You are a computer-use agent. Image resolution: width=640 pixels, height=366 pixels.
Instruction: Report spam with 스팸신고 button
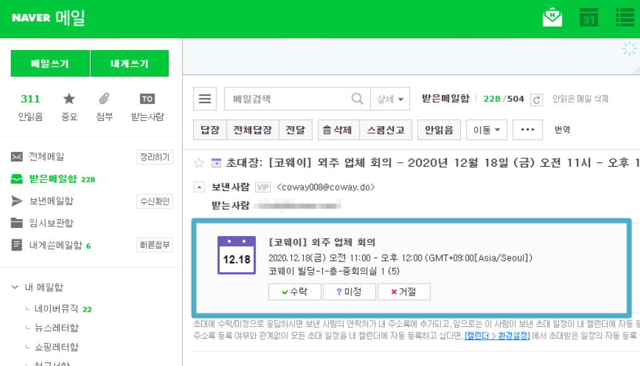coord(386,130)
